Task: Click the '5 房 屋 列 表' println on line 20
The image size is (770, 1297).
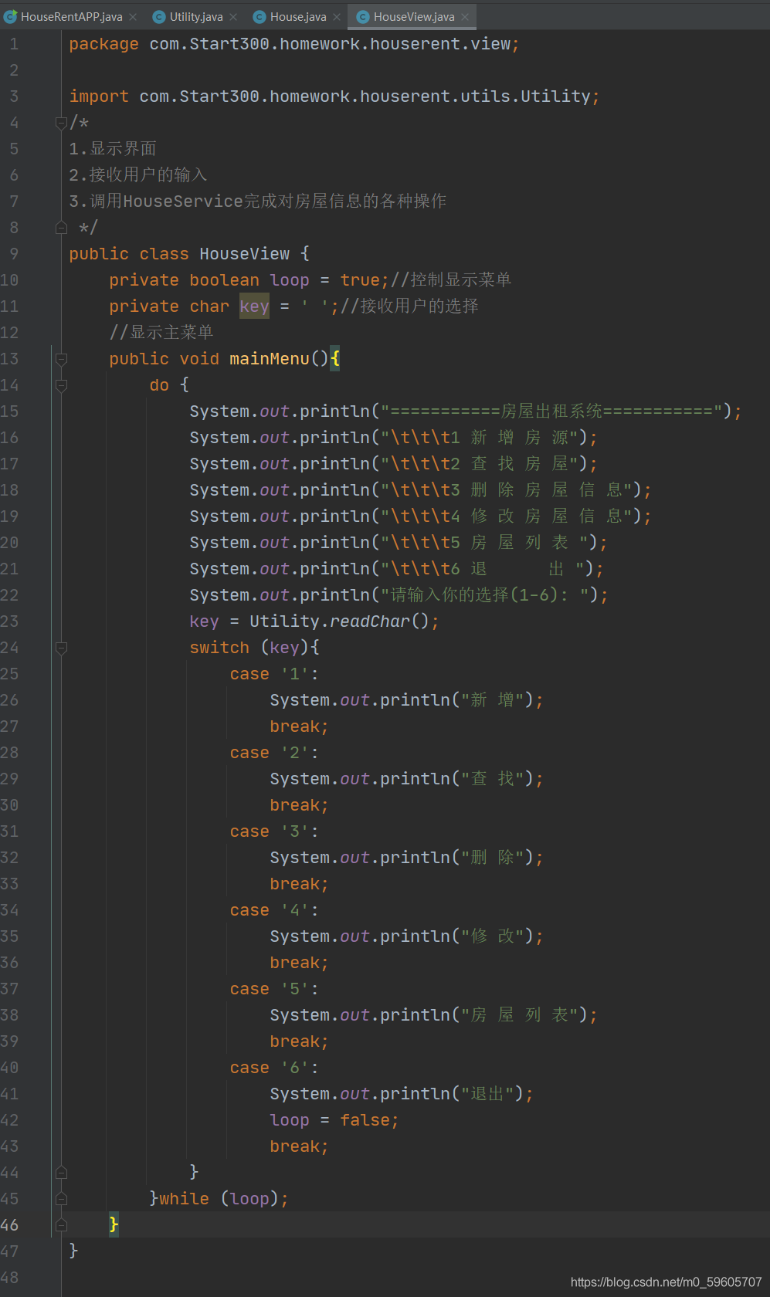Action: pos(399,543)
